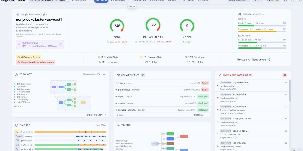This screenshot has height=151, width=303.
Task: Open the skyhook-agent unhealthy deployment
Action: pos(252,86)
